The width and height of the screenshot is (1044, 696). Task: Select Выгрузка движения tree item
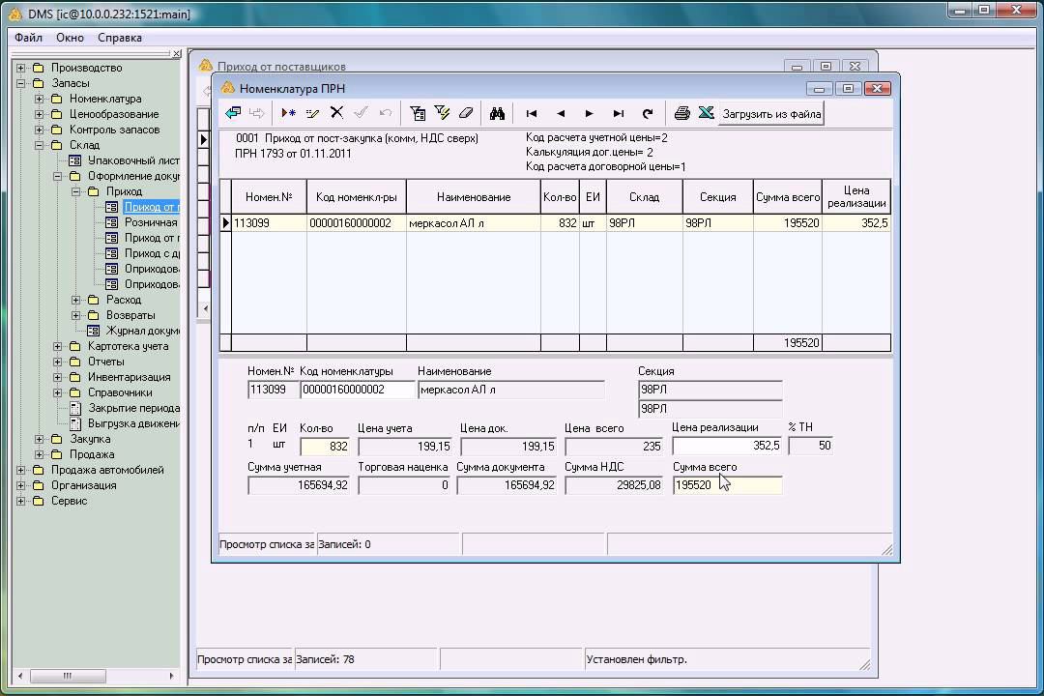click(x=133, y=423)
